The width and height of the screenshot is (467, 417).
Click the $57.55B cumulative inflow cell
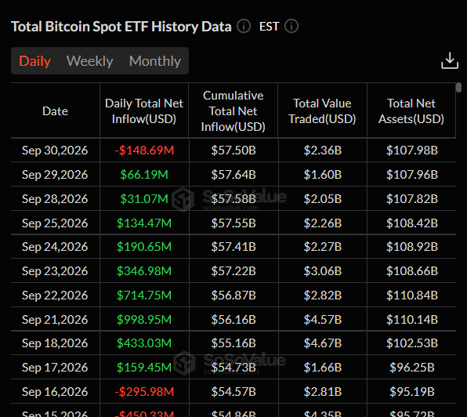(x=233, y=223)
